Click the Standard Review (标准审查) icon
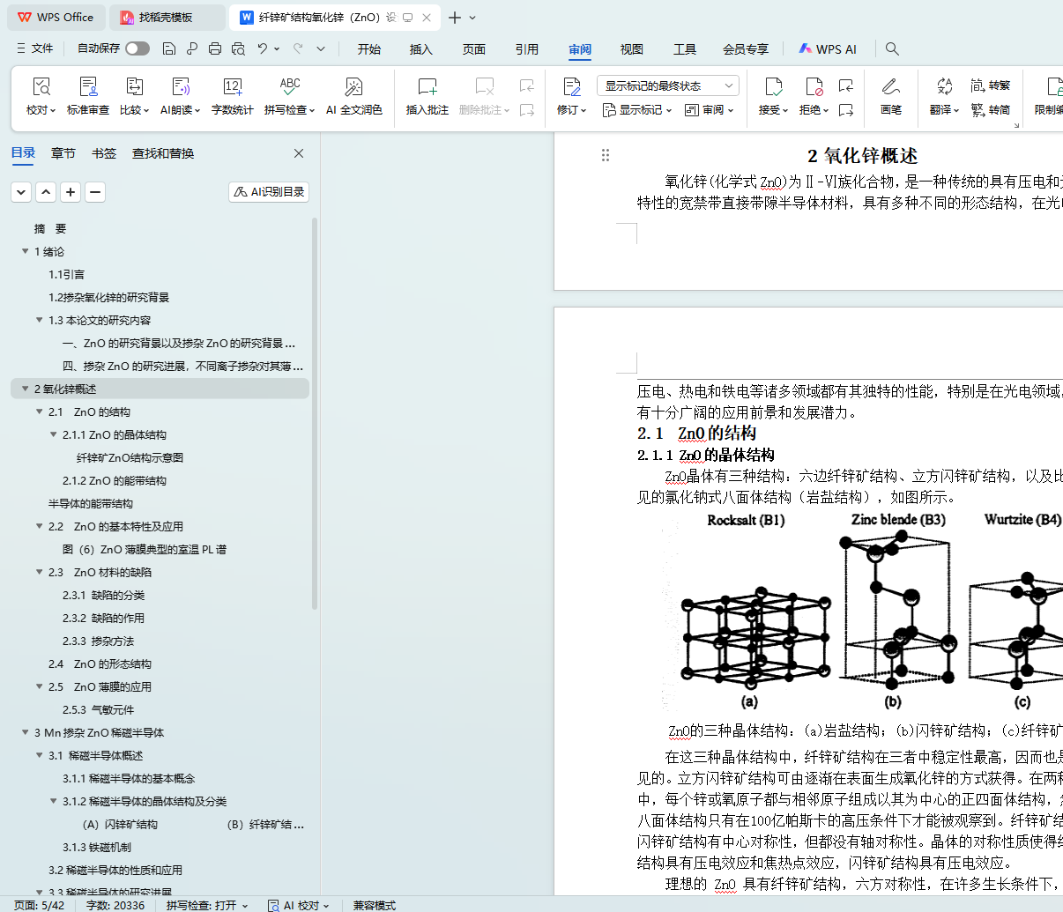1063x912 pixels. tap(88, 87)
